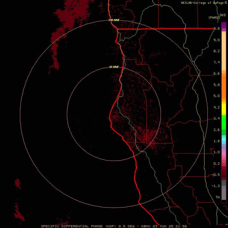Click the cyan band of the color scale
The height and width of the screenshot is (228, 228).
click(224, 139)
